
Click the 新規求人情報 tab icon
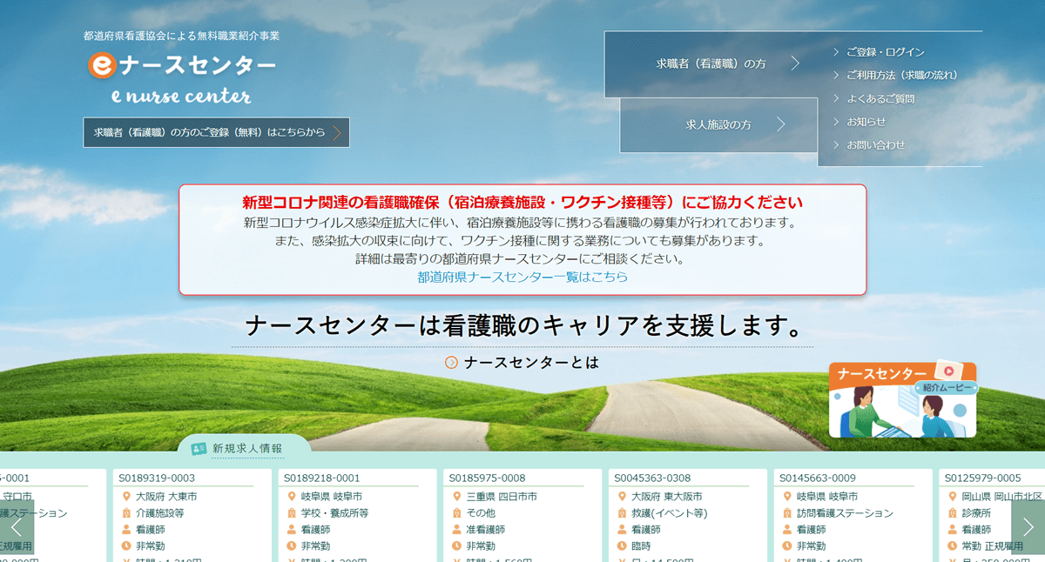tap(199, 449)
